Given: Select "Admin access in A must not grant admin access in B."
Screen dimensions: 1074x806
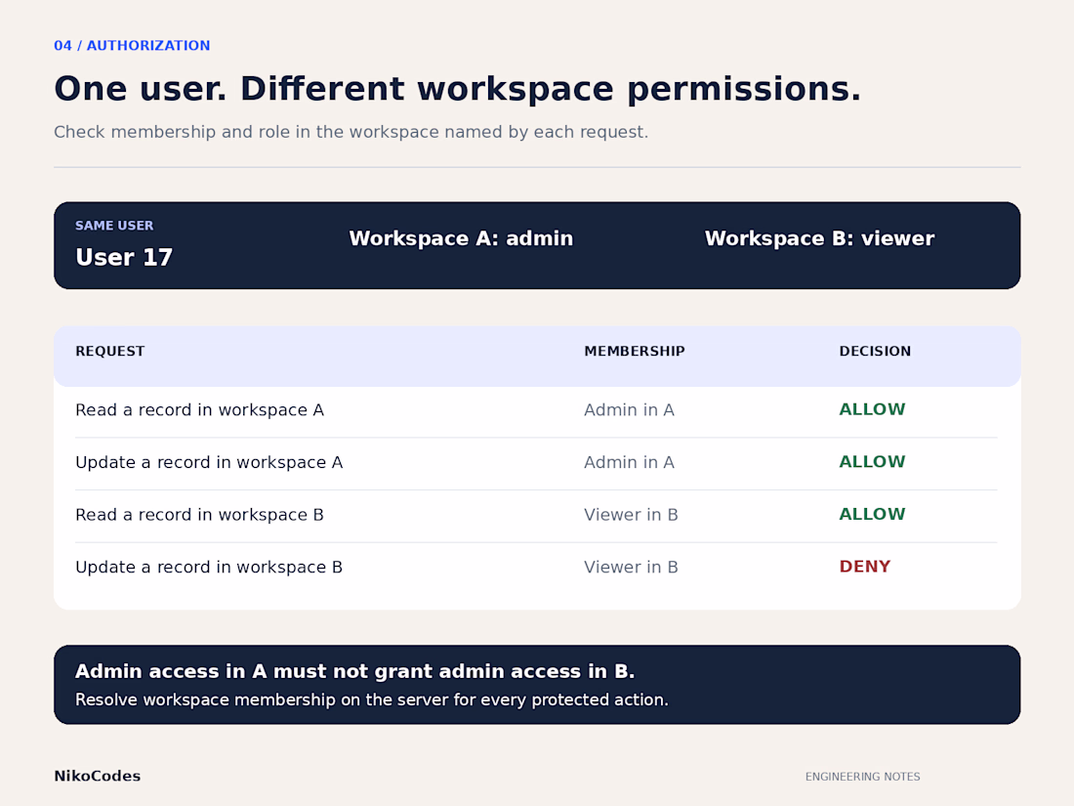Looking at the screenshot, I should tap(354, 671).
